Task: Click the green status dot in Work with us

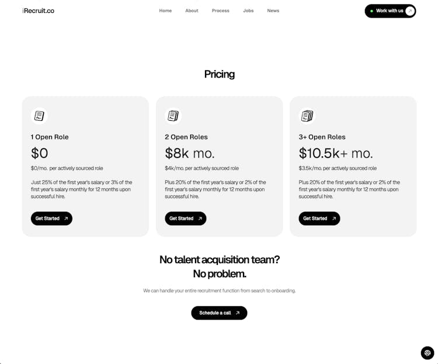Action: coord(371,11)
